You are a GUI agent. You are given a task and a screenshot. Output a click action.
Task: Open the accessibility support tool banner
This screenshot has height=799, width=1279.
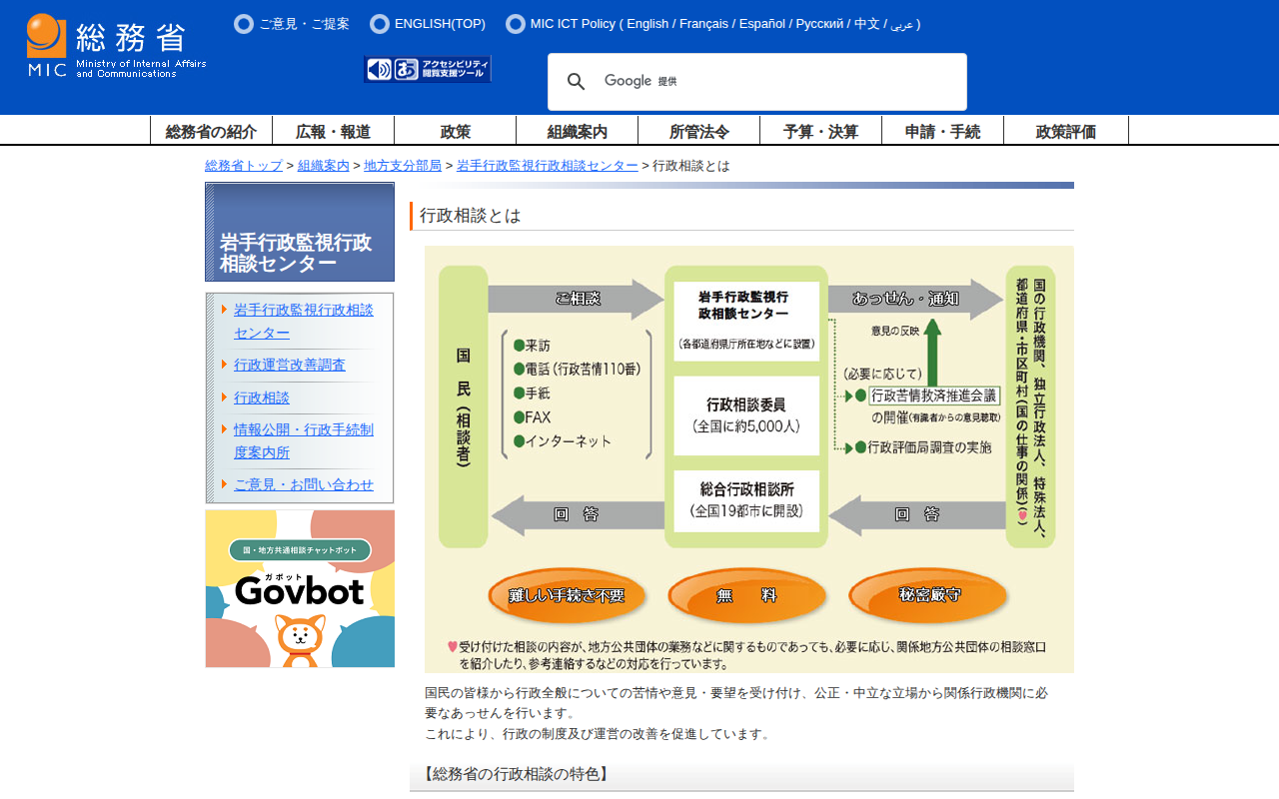coord(428,69)
